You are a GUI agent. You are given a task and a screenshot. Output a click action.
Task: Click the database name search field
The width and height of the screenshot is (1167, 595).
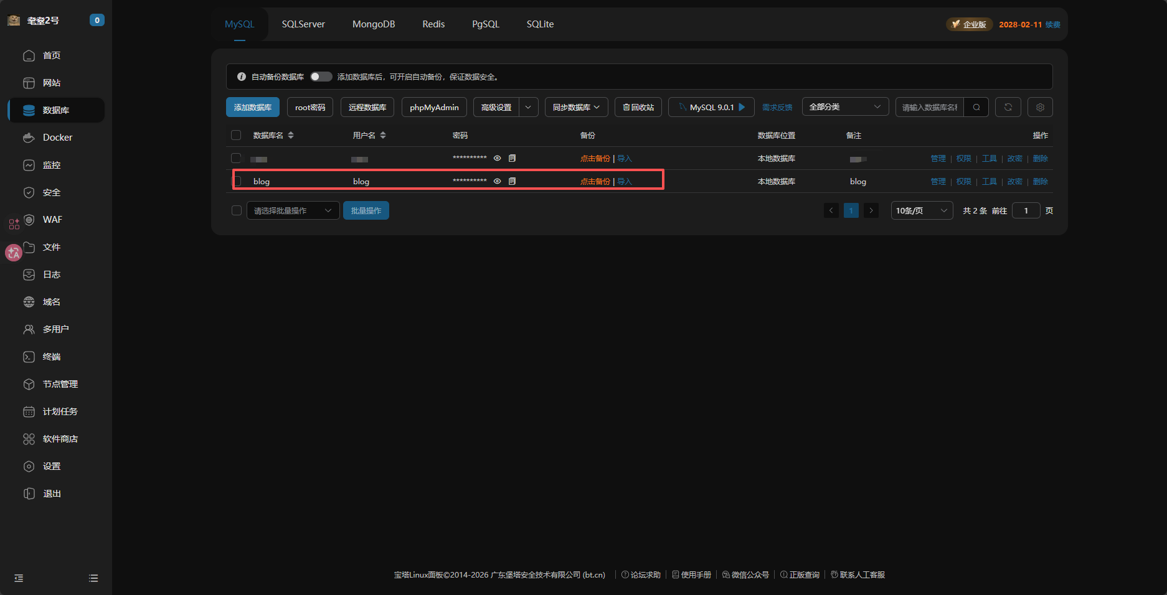pos(929,107)
